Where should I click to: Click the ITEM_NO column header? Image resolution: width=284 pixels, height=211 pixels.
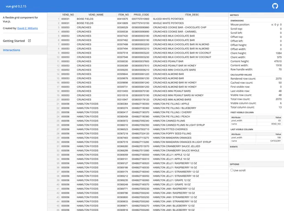pos(123,14)
